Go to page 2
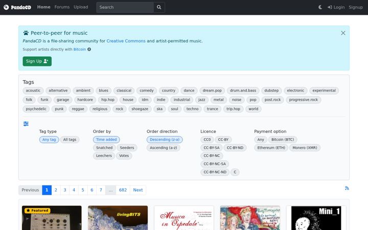The width and height of the screenshot is (368, 230). point(56,190)
